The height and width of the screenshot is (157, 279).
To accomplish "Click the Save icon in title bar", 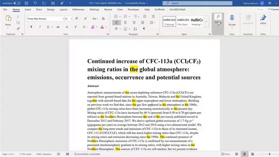I will point(26,3).
